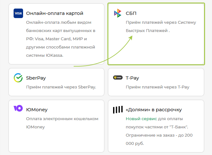Click 'Оплата электронным кошельком ЮMoney' description

click(x=62, y=123)
